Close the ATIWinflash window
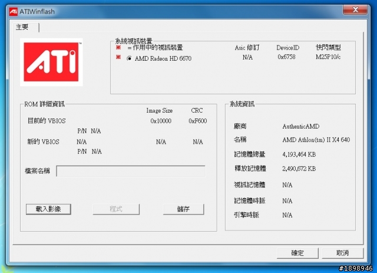Viewport: 377px width, 273px height. point(355,10)
